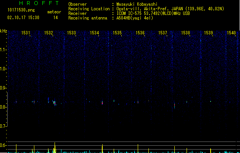Click the kHz axis unit label
240x153 pixels.
(3, 31)
